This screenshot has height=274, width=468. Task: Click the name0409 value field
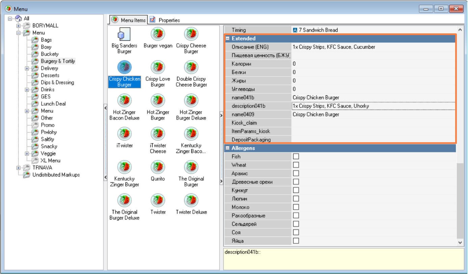click(374, 114)
